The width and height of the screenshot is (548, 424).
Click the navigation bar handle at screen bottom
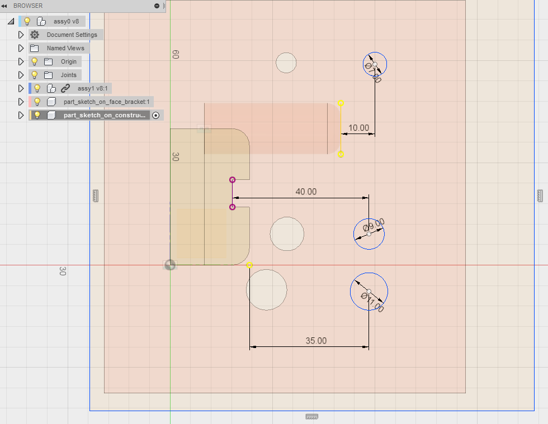pyautogui.click(x=311, y=417)
